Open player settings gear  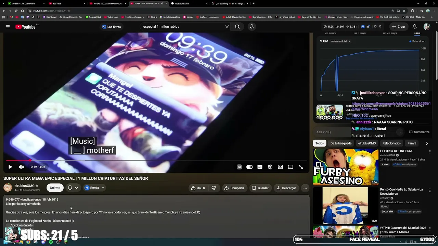270,167
